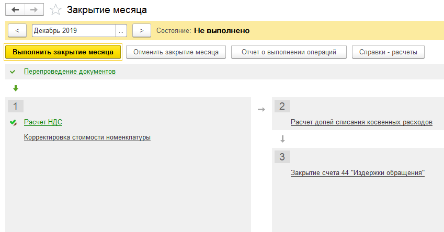Viewport: 444px width, 232px height.
Task: Open Отчет о выполнении операций
Action: coord(289,52)
